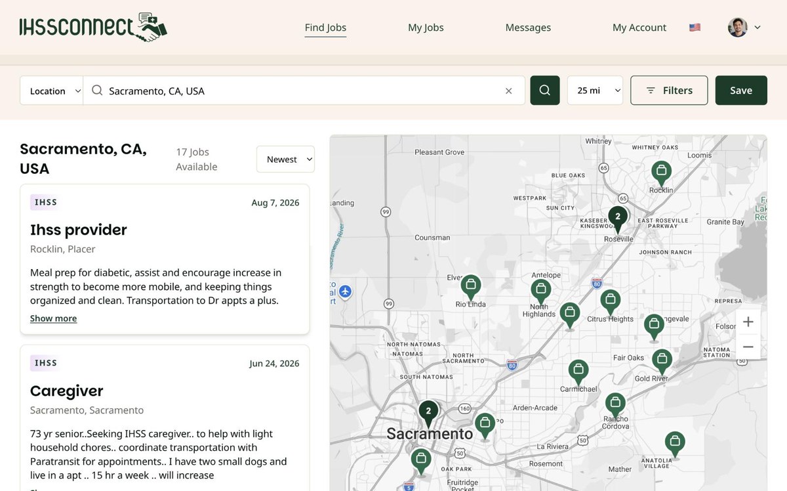The width and height of the screenshot is (787, 491).
Task: Click the search magnifier button
Action: click(544, 91)
